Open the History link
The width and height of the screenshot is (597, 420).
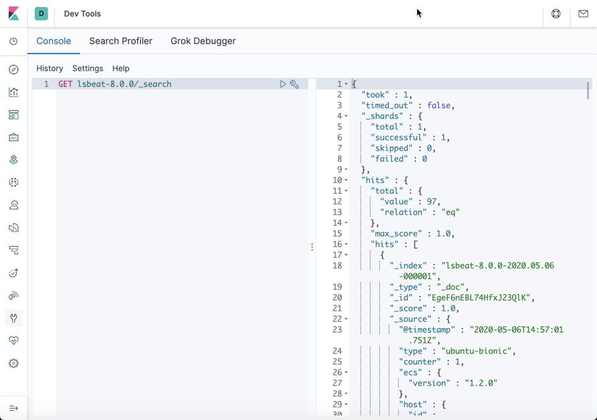[50, 69]
